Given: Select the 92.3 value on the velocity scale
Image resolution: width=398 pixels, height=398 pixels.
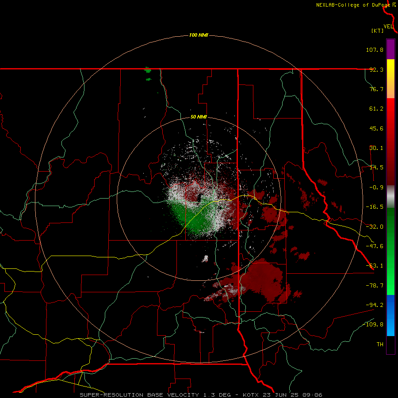Looking at the screenshot, I should 376,69.
